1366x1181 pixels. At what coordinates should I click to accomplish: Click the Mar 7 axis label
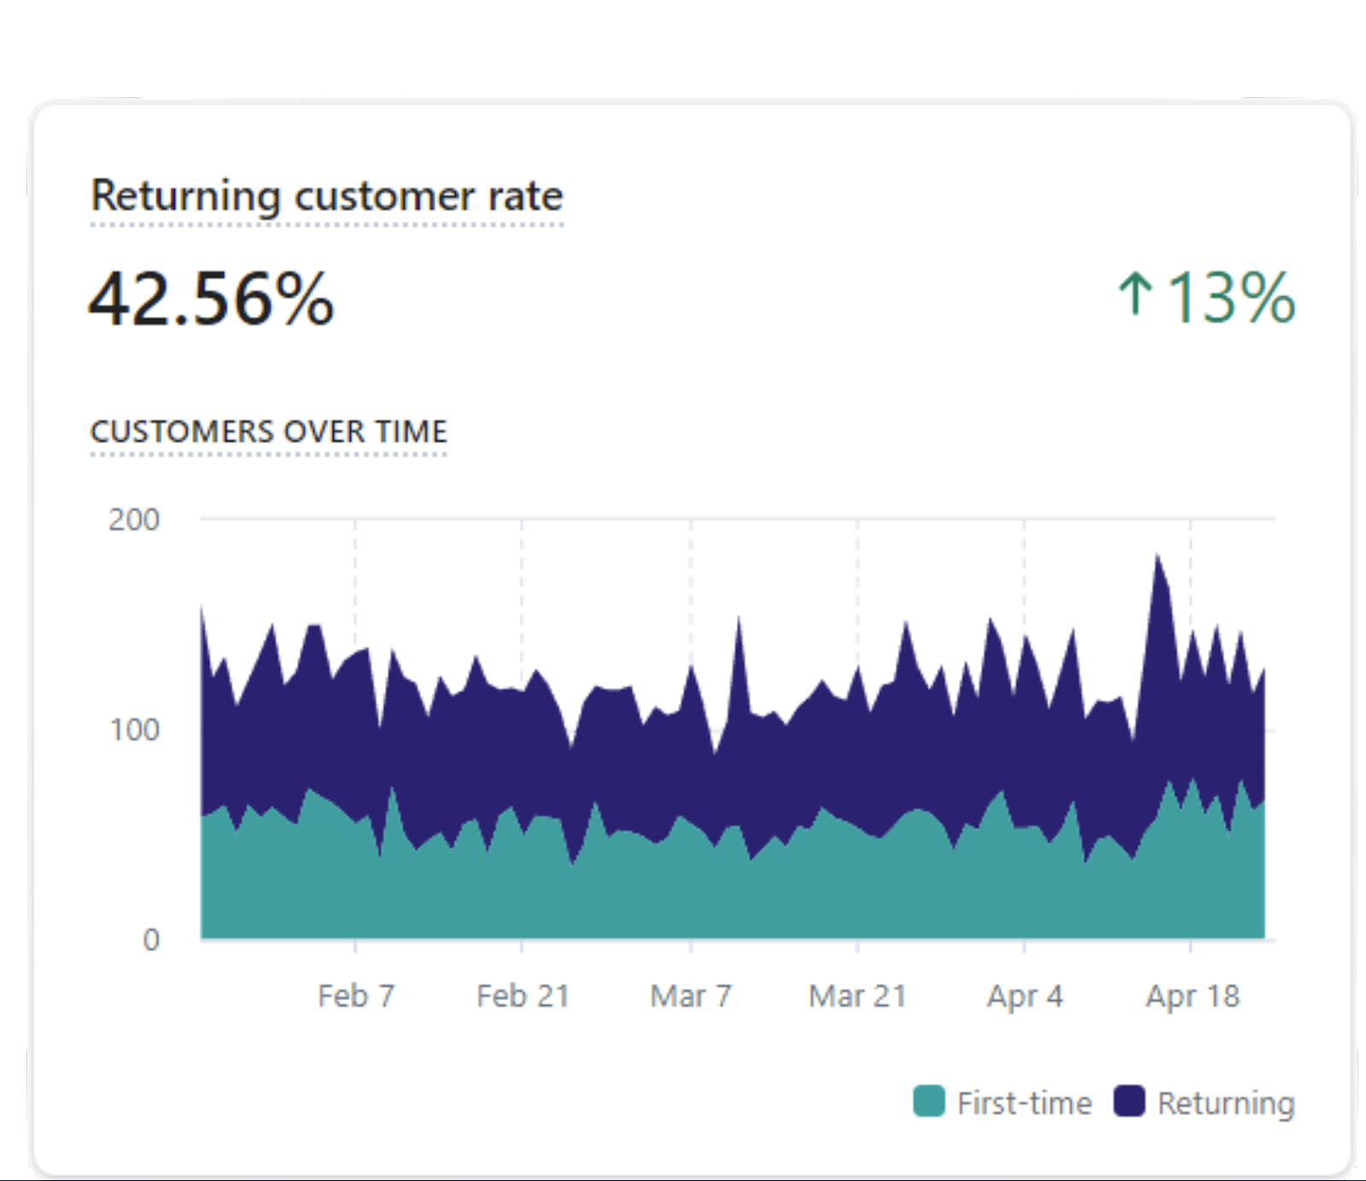click(x=691, y=996)
